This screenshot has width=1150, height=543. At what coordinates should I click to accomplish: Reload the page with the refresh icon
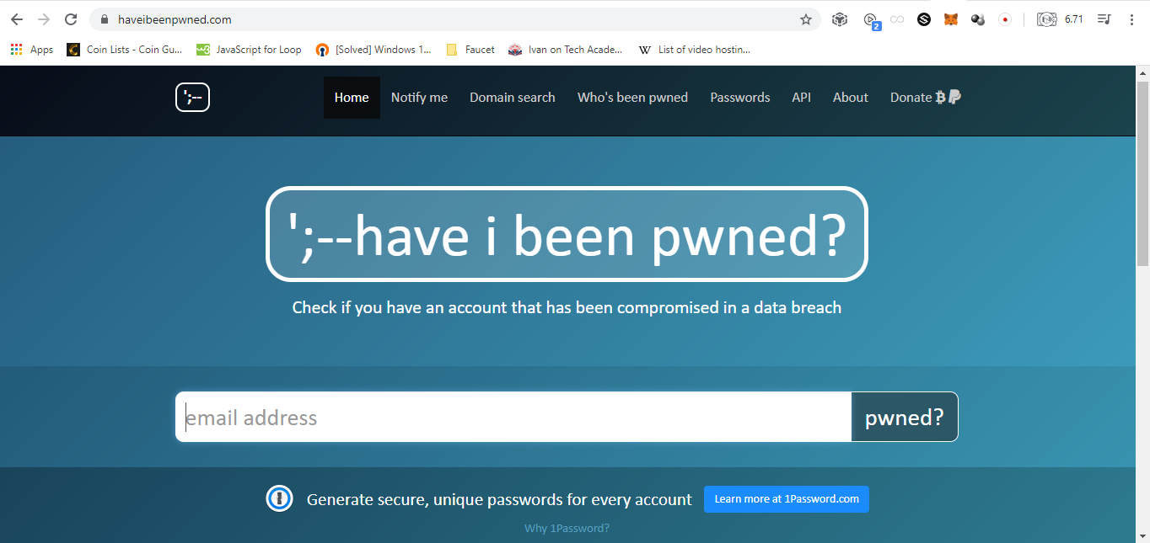[71, 19]
